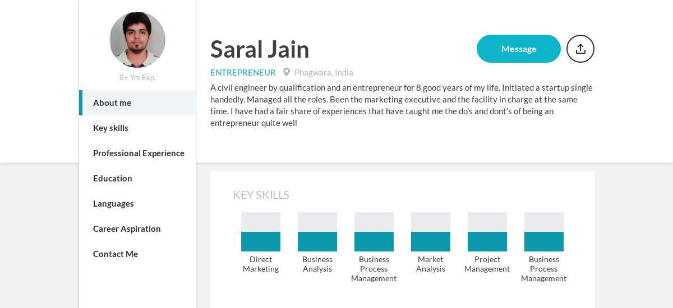Jump to Education section

[137, 178]
